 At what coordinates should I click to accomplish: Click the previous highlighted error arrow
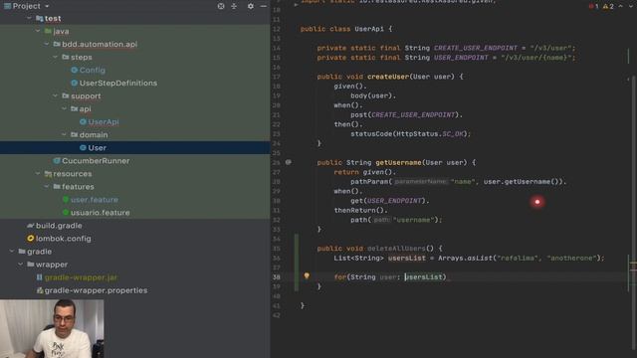[x=621, y=7]
